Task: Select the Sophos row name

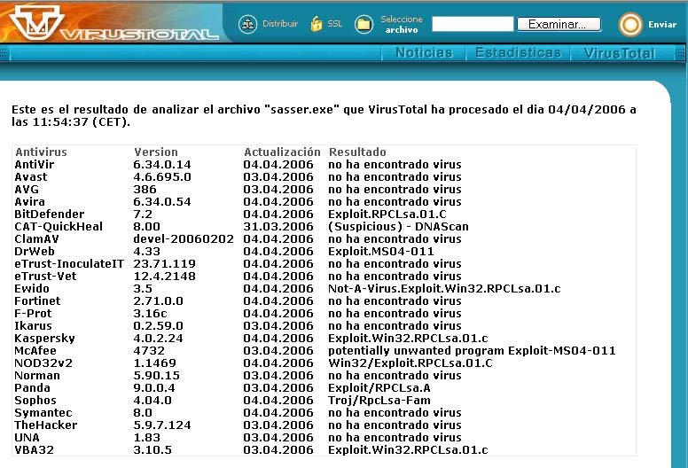Action: [x=35, y=401]
